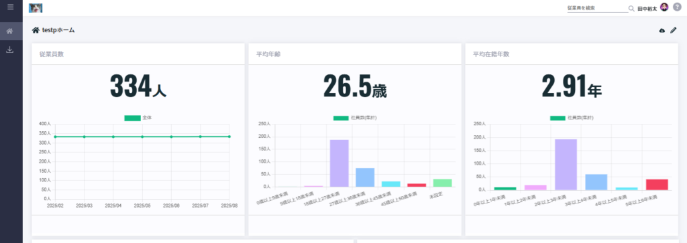Click the search magnifier icon
The image size is (687, 243).
(x=631, y=8)
